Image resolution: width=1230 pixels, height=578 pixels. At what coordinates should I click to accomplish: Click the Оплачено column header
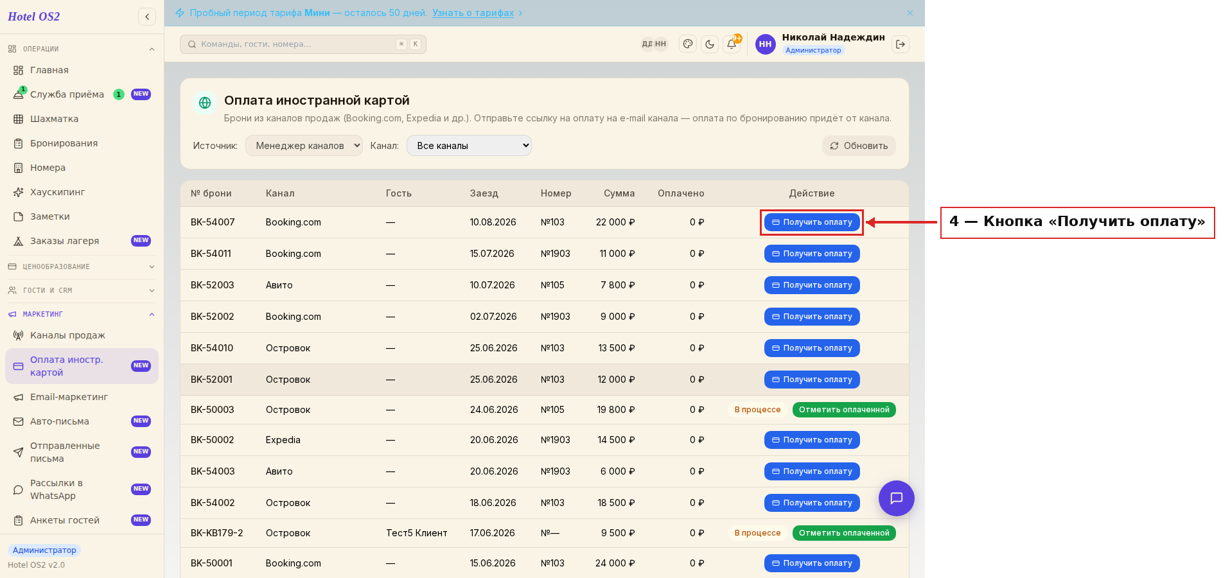pyautogui.click(x=681, y=193)
